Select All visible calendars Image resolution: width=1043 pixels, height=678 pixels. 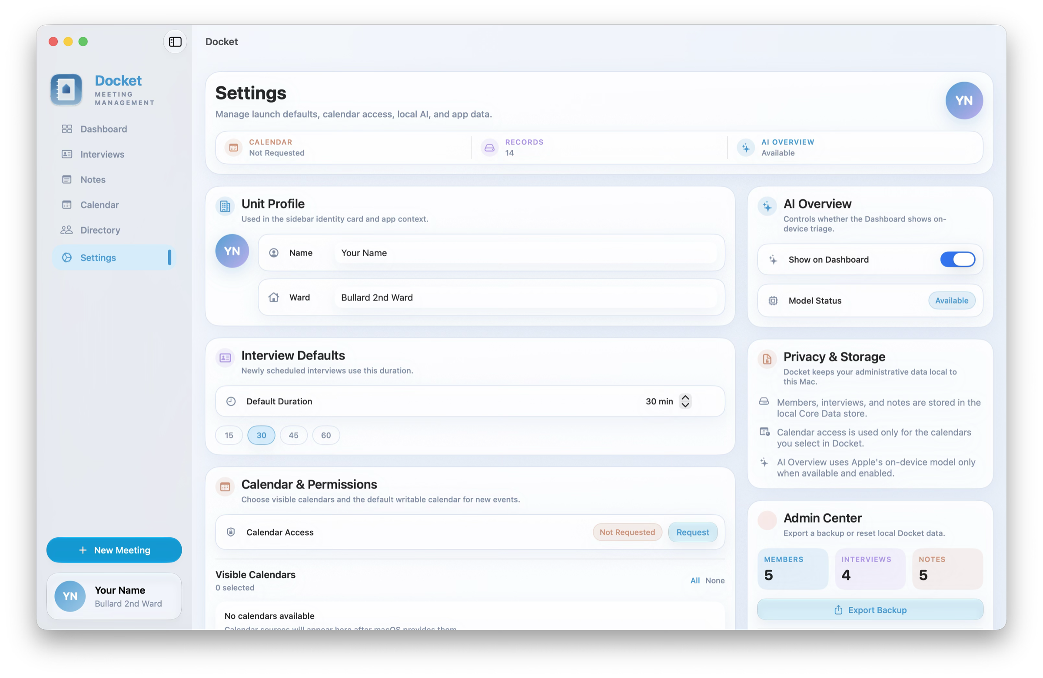coord(695,580)
